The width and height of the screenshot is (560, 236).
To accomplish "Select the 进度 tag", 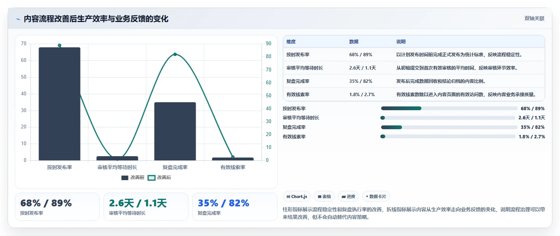I will pyautogui.click(x=348, y=196).
